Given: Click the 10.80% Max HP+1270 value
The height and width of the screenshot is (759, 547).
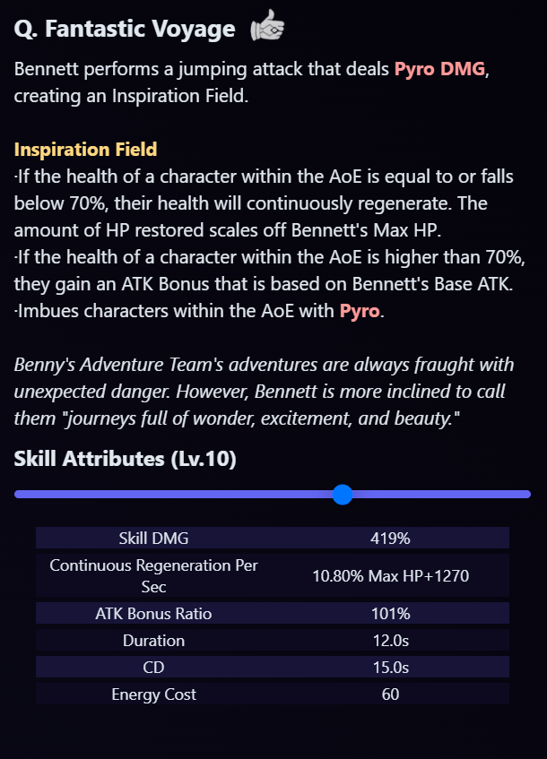Looking at the screenshot, I should tap(390, 576).
